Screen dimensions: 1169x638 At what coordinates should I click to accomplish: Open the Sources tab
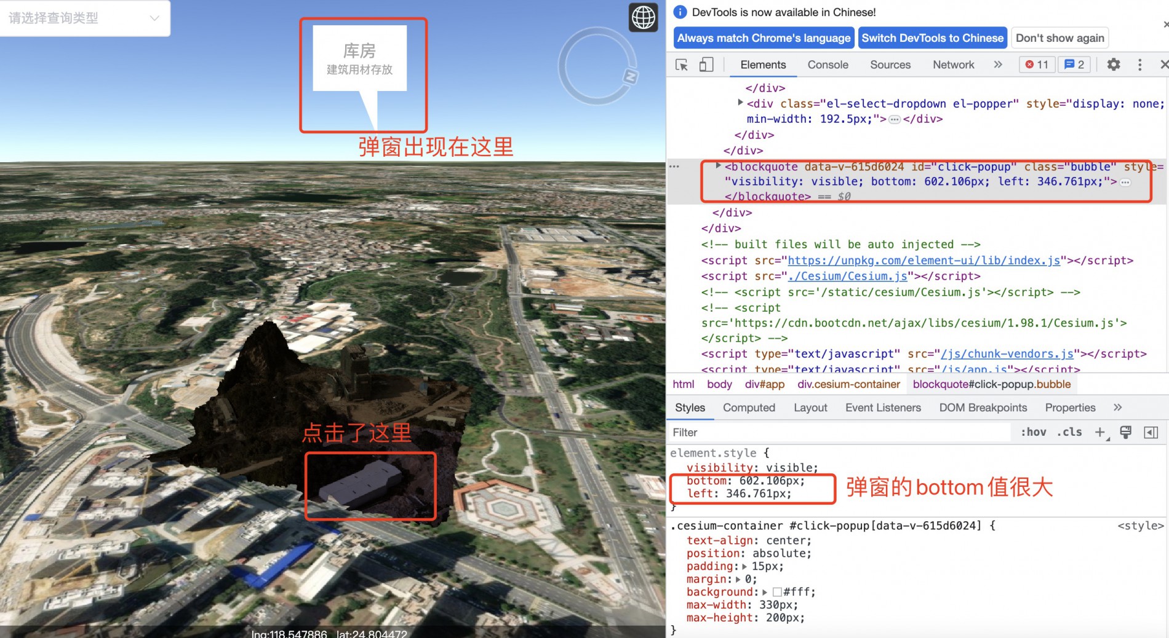coord(890,65)
